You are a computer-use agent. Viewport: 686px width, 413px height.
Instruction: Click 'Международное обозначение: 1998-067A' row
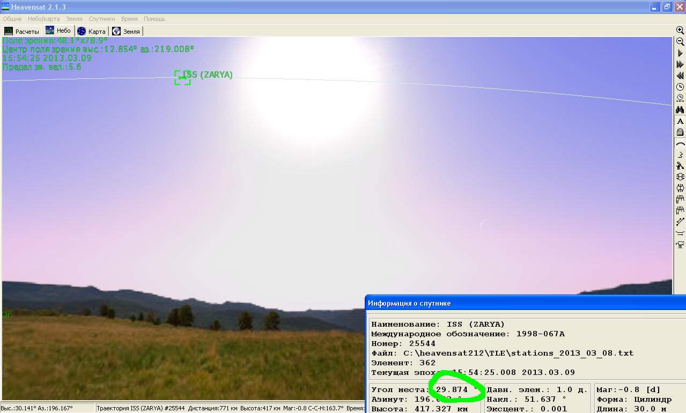(x=468, y=334)
